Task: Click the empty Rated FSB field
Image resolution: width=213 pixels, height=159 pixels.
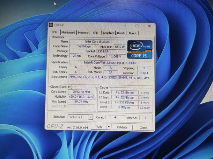Action: click(x=81, y=106)
